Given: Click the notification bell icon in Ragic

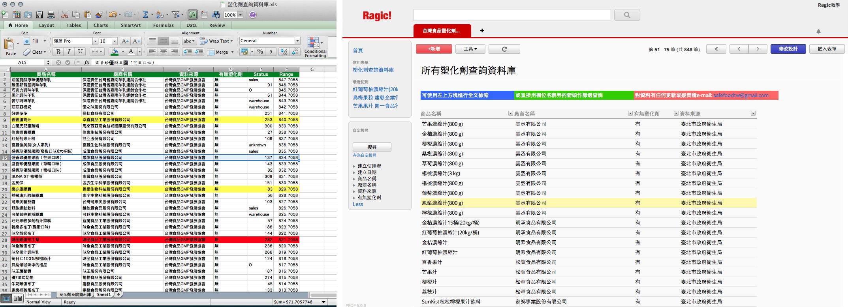Looking at the screenshot, I should (818, 31).
